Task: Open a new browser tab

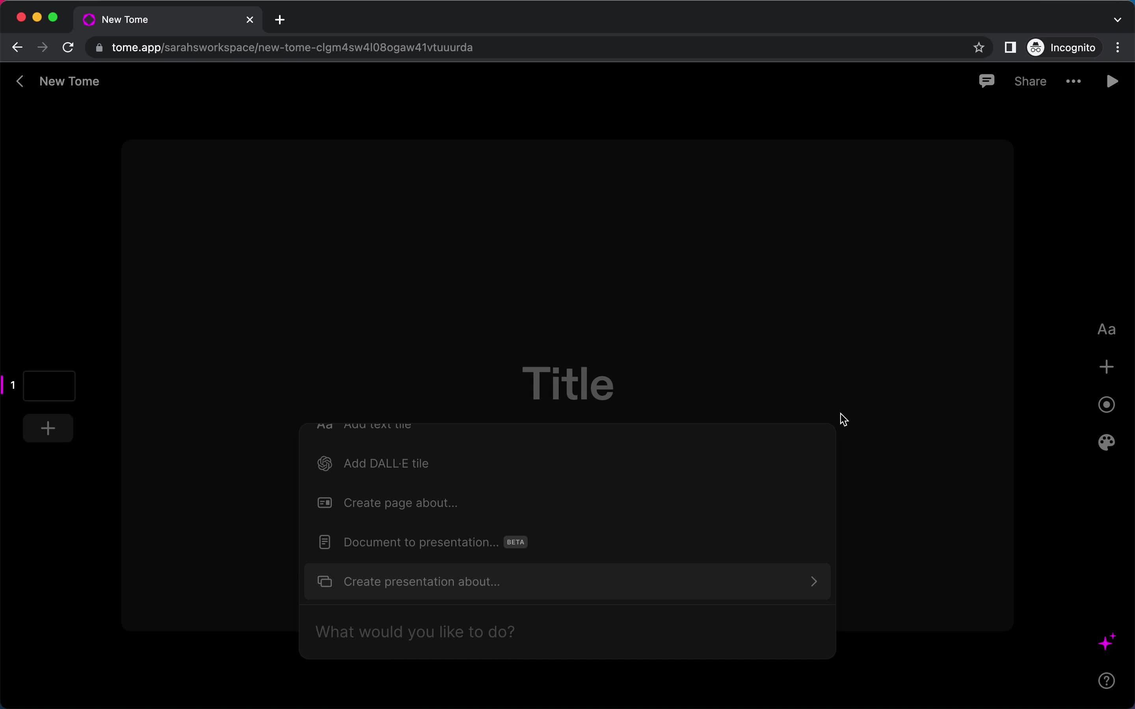Action: click(280, 20)
